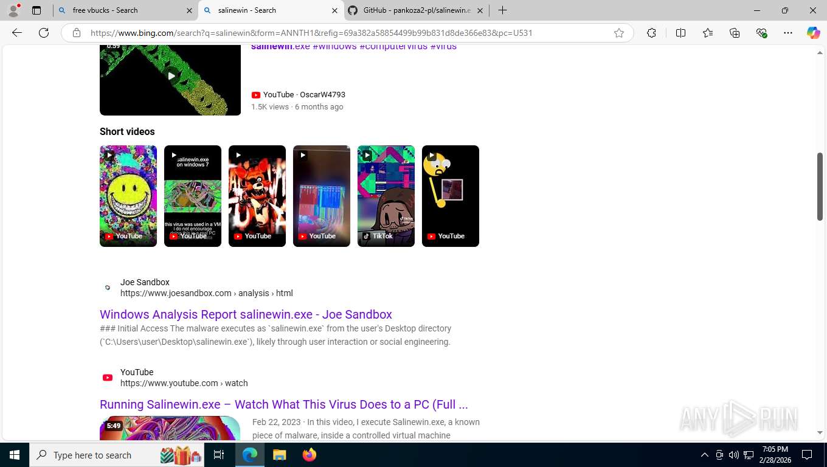Open the 5:49 video thumbnail
The height and width of the screenshot is (467, 827).
coord(170,428)
